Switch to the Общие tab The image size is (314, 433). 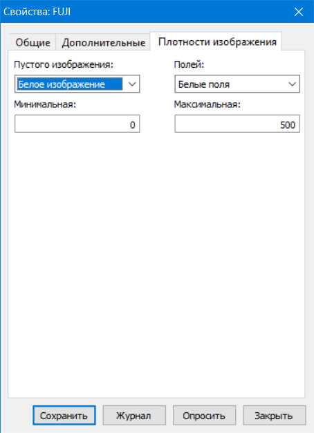click(33, 42)
